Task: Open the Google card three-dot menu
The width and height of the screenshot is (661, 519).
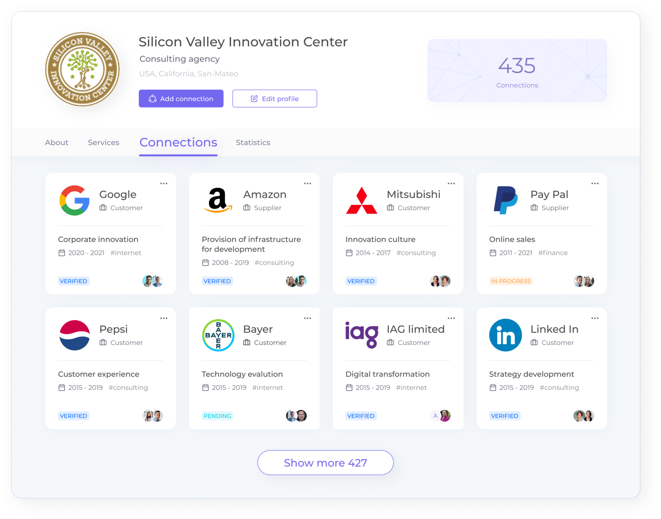Action: click(164, 183)
